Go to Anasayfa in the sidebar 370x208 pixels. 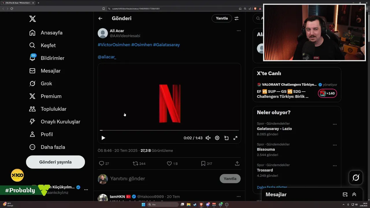pos(46,33)
